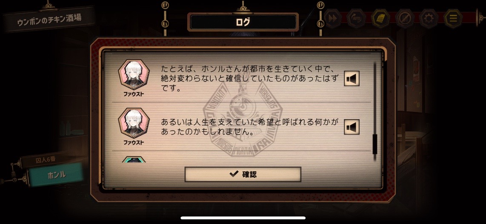
Task: Play voice for the ホンルさんが都市を line
Action: click(352, 78)
